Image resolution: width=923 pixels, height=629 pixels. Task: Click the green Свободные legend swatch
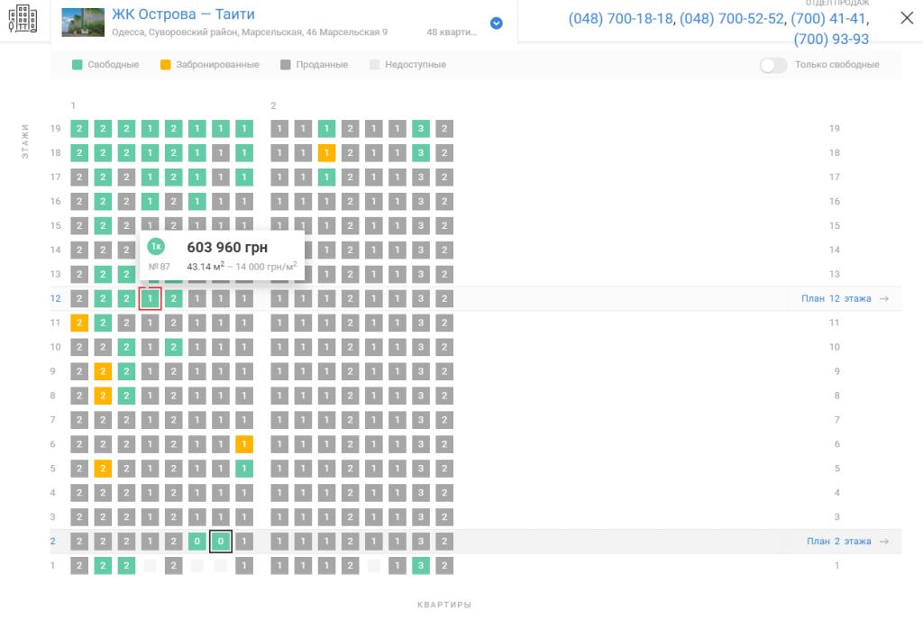(78, 65)
